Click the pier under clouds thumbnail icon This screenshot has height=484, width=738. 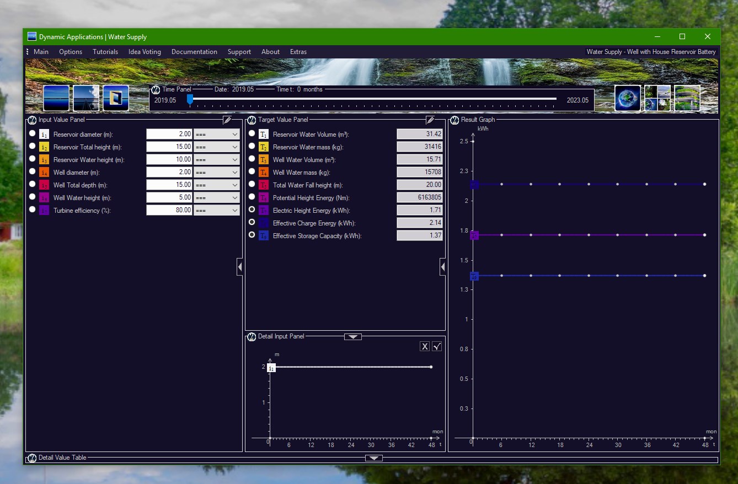click(86, 98)
